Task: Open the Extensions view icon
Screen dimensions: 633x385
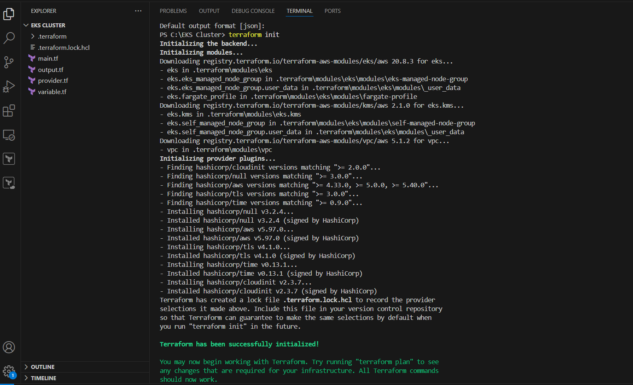Action: (9, 111)
